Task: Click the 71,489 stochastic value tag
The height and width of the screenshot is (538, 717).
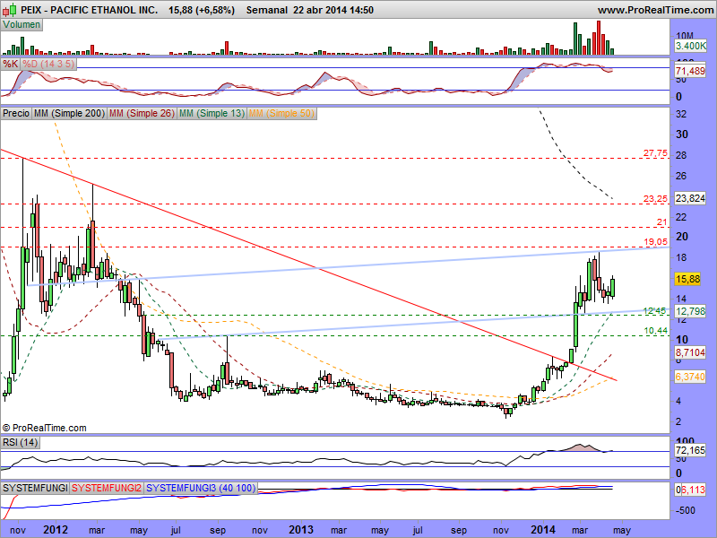Action: (690, 71)
